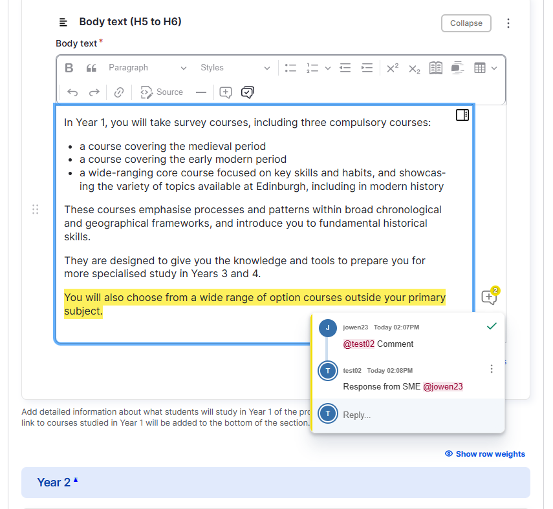Screen dimensions: 553x509
Task: Apply superscript formatting
Action: (x=393, y=67)
